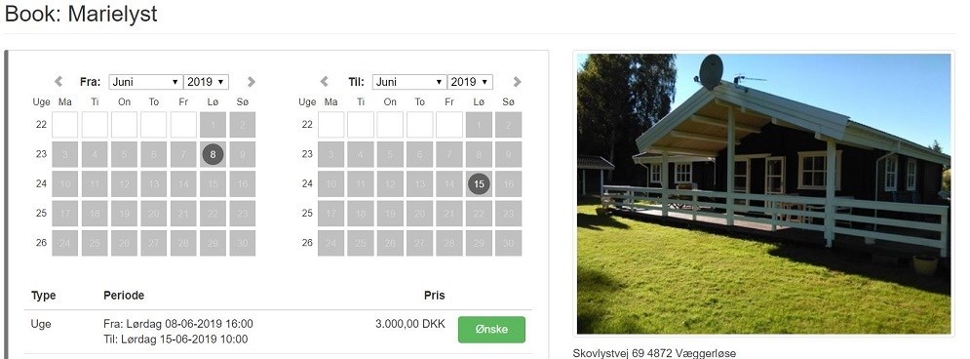Pick day 22 in the Til calendar

point(479,214)
